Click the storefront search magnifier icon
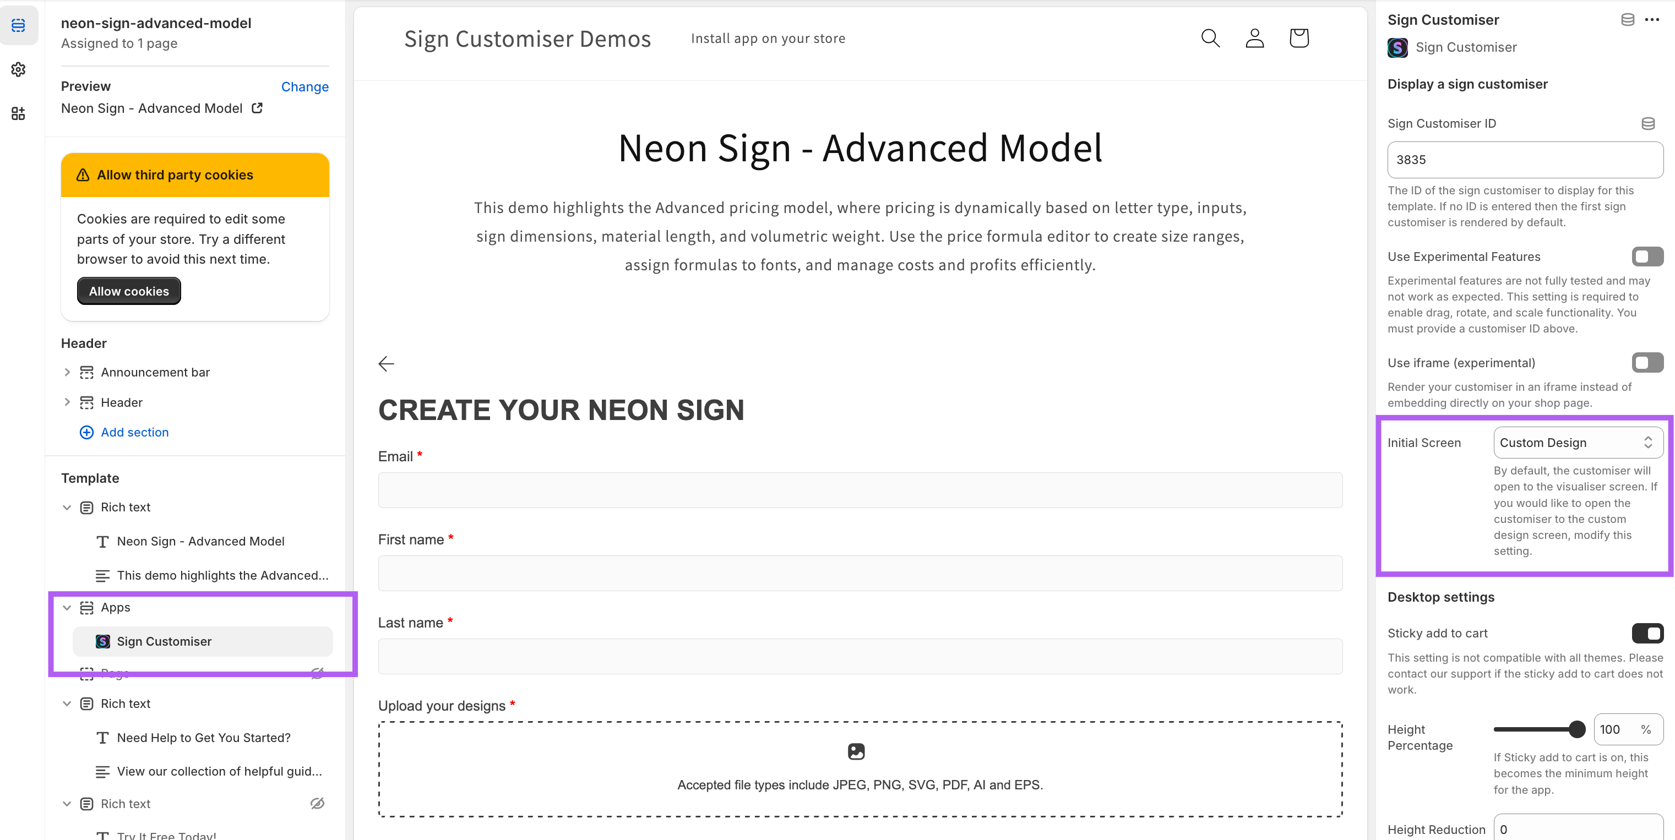This screenshot has width=1675, height=840. pos(1210,39)
